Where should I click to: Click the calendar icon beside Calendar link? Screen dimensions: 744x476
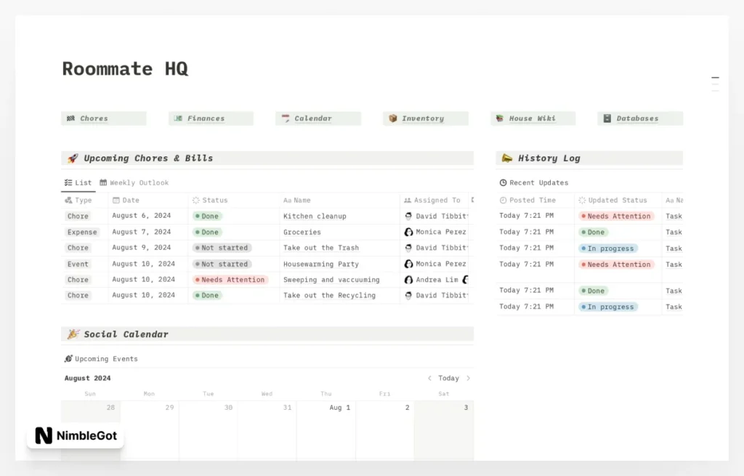285,118
